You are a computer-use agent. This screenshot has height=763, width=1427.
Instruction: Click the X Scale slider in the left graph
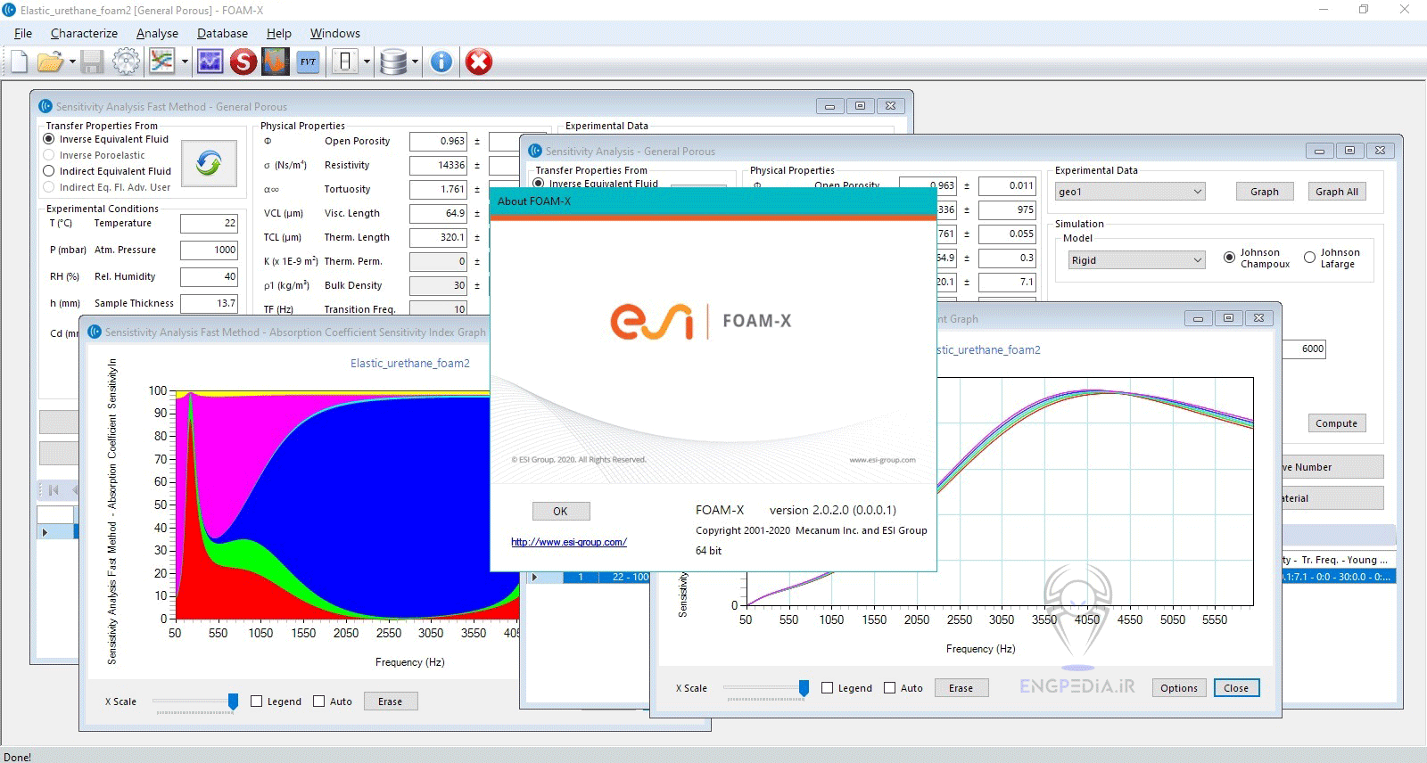pos(233,701)
